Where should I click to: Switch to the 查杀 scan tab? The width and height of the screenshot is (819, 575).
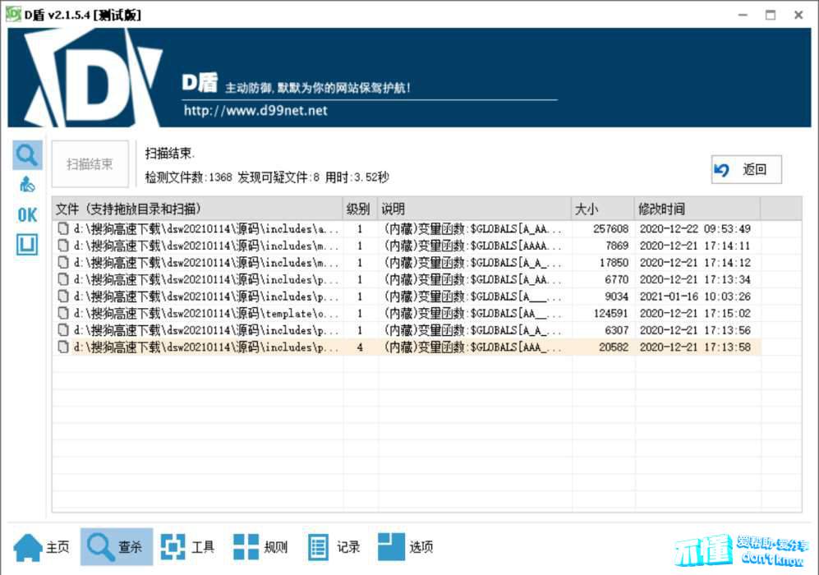[117, 546]
